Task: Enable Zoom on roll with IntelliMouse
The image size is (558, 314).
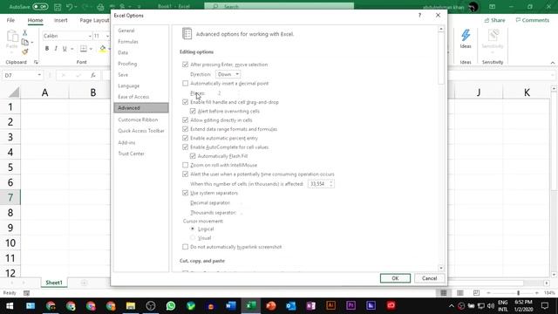Action: click(185, 165)
